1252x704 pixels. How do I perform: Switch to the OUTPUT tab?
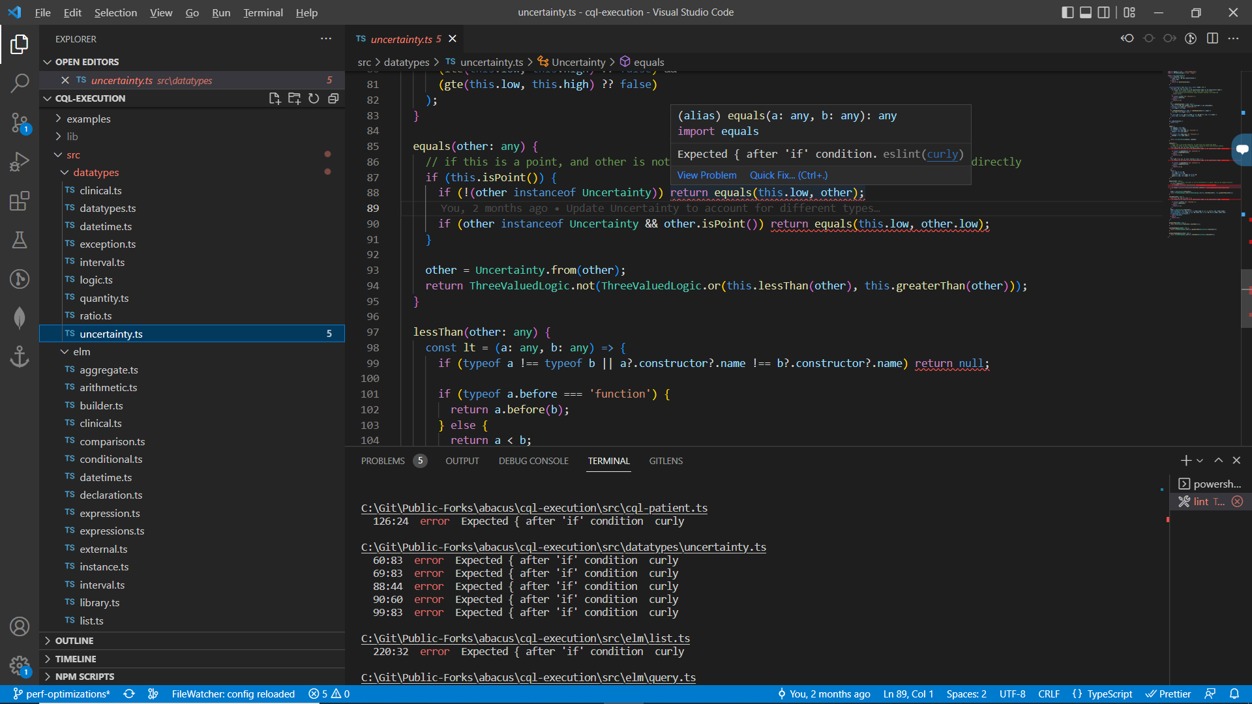click(462, 461)
